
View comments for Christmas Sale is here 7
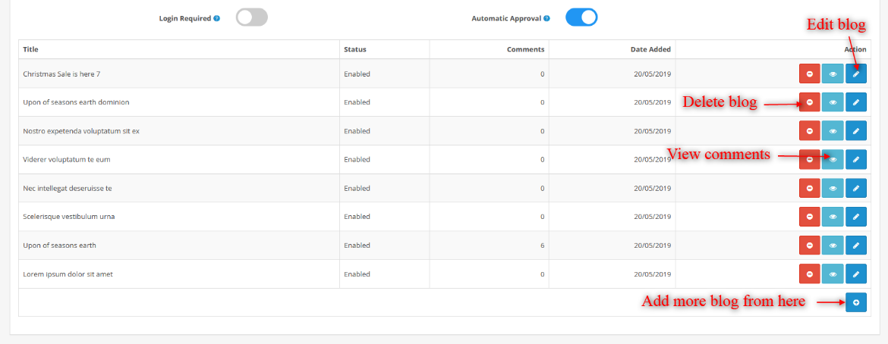coord(833,73)
